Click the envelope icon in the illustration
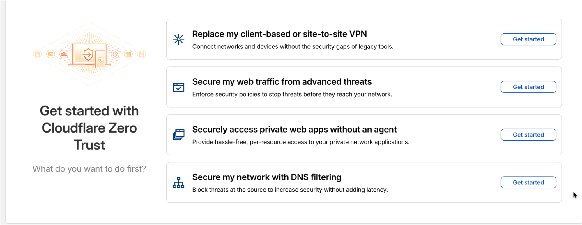 51,54
